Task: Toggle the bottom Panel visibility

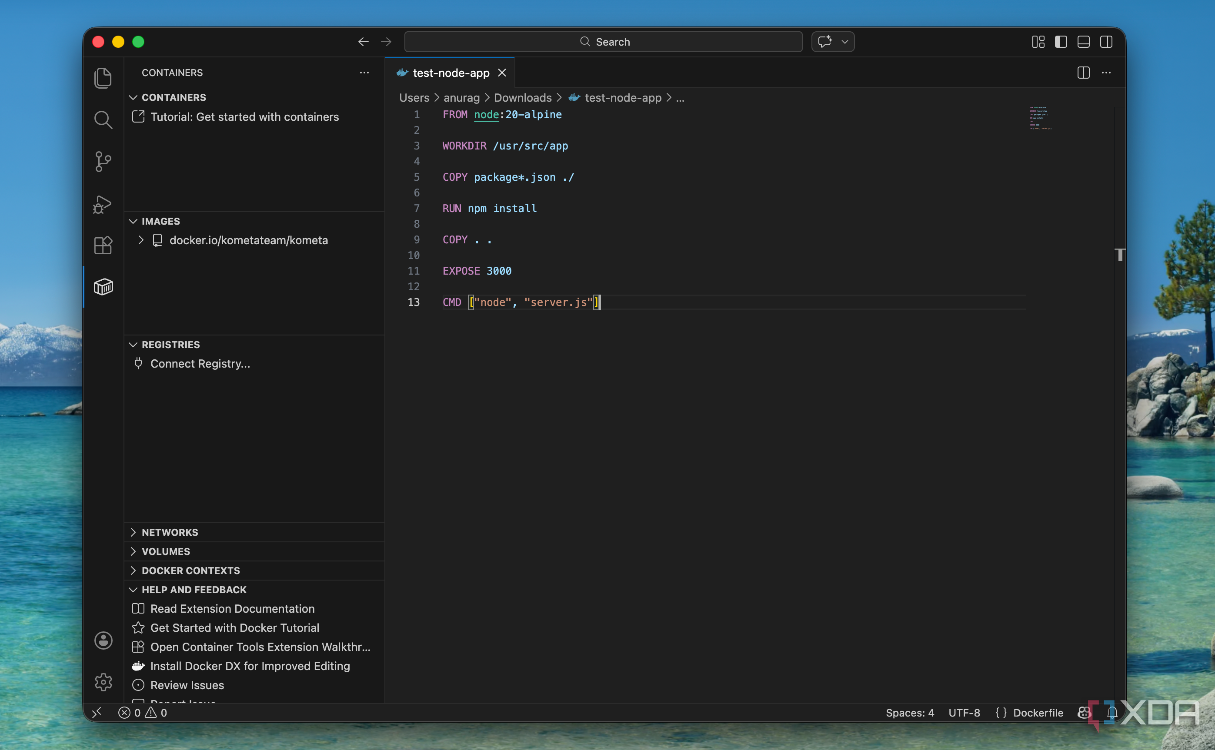Action: [1084, 42]
